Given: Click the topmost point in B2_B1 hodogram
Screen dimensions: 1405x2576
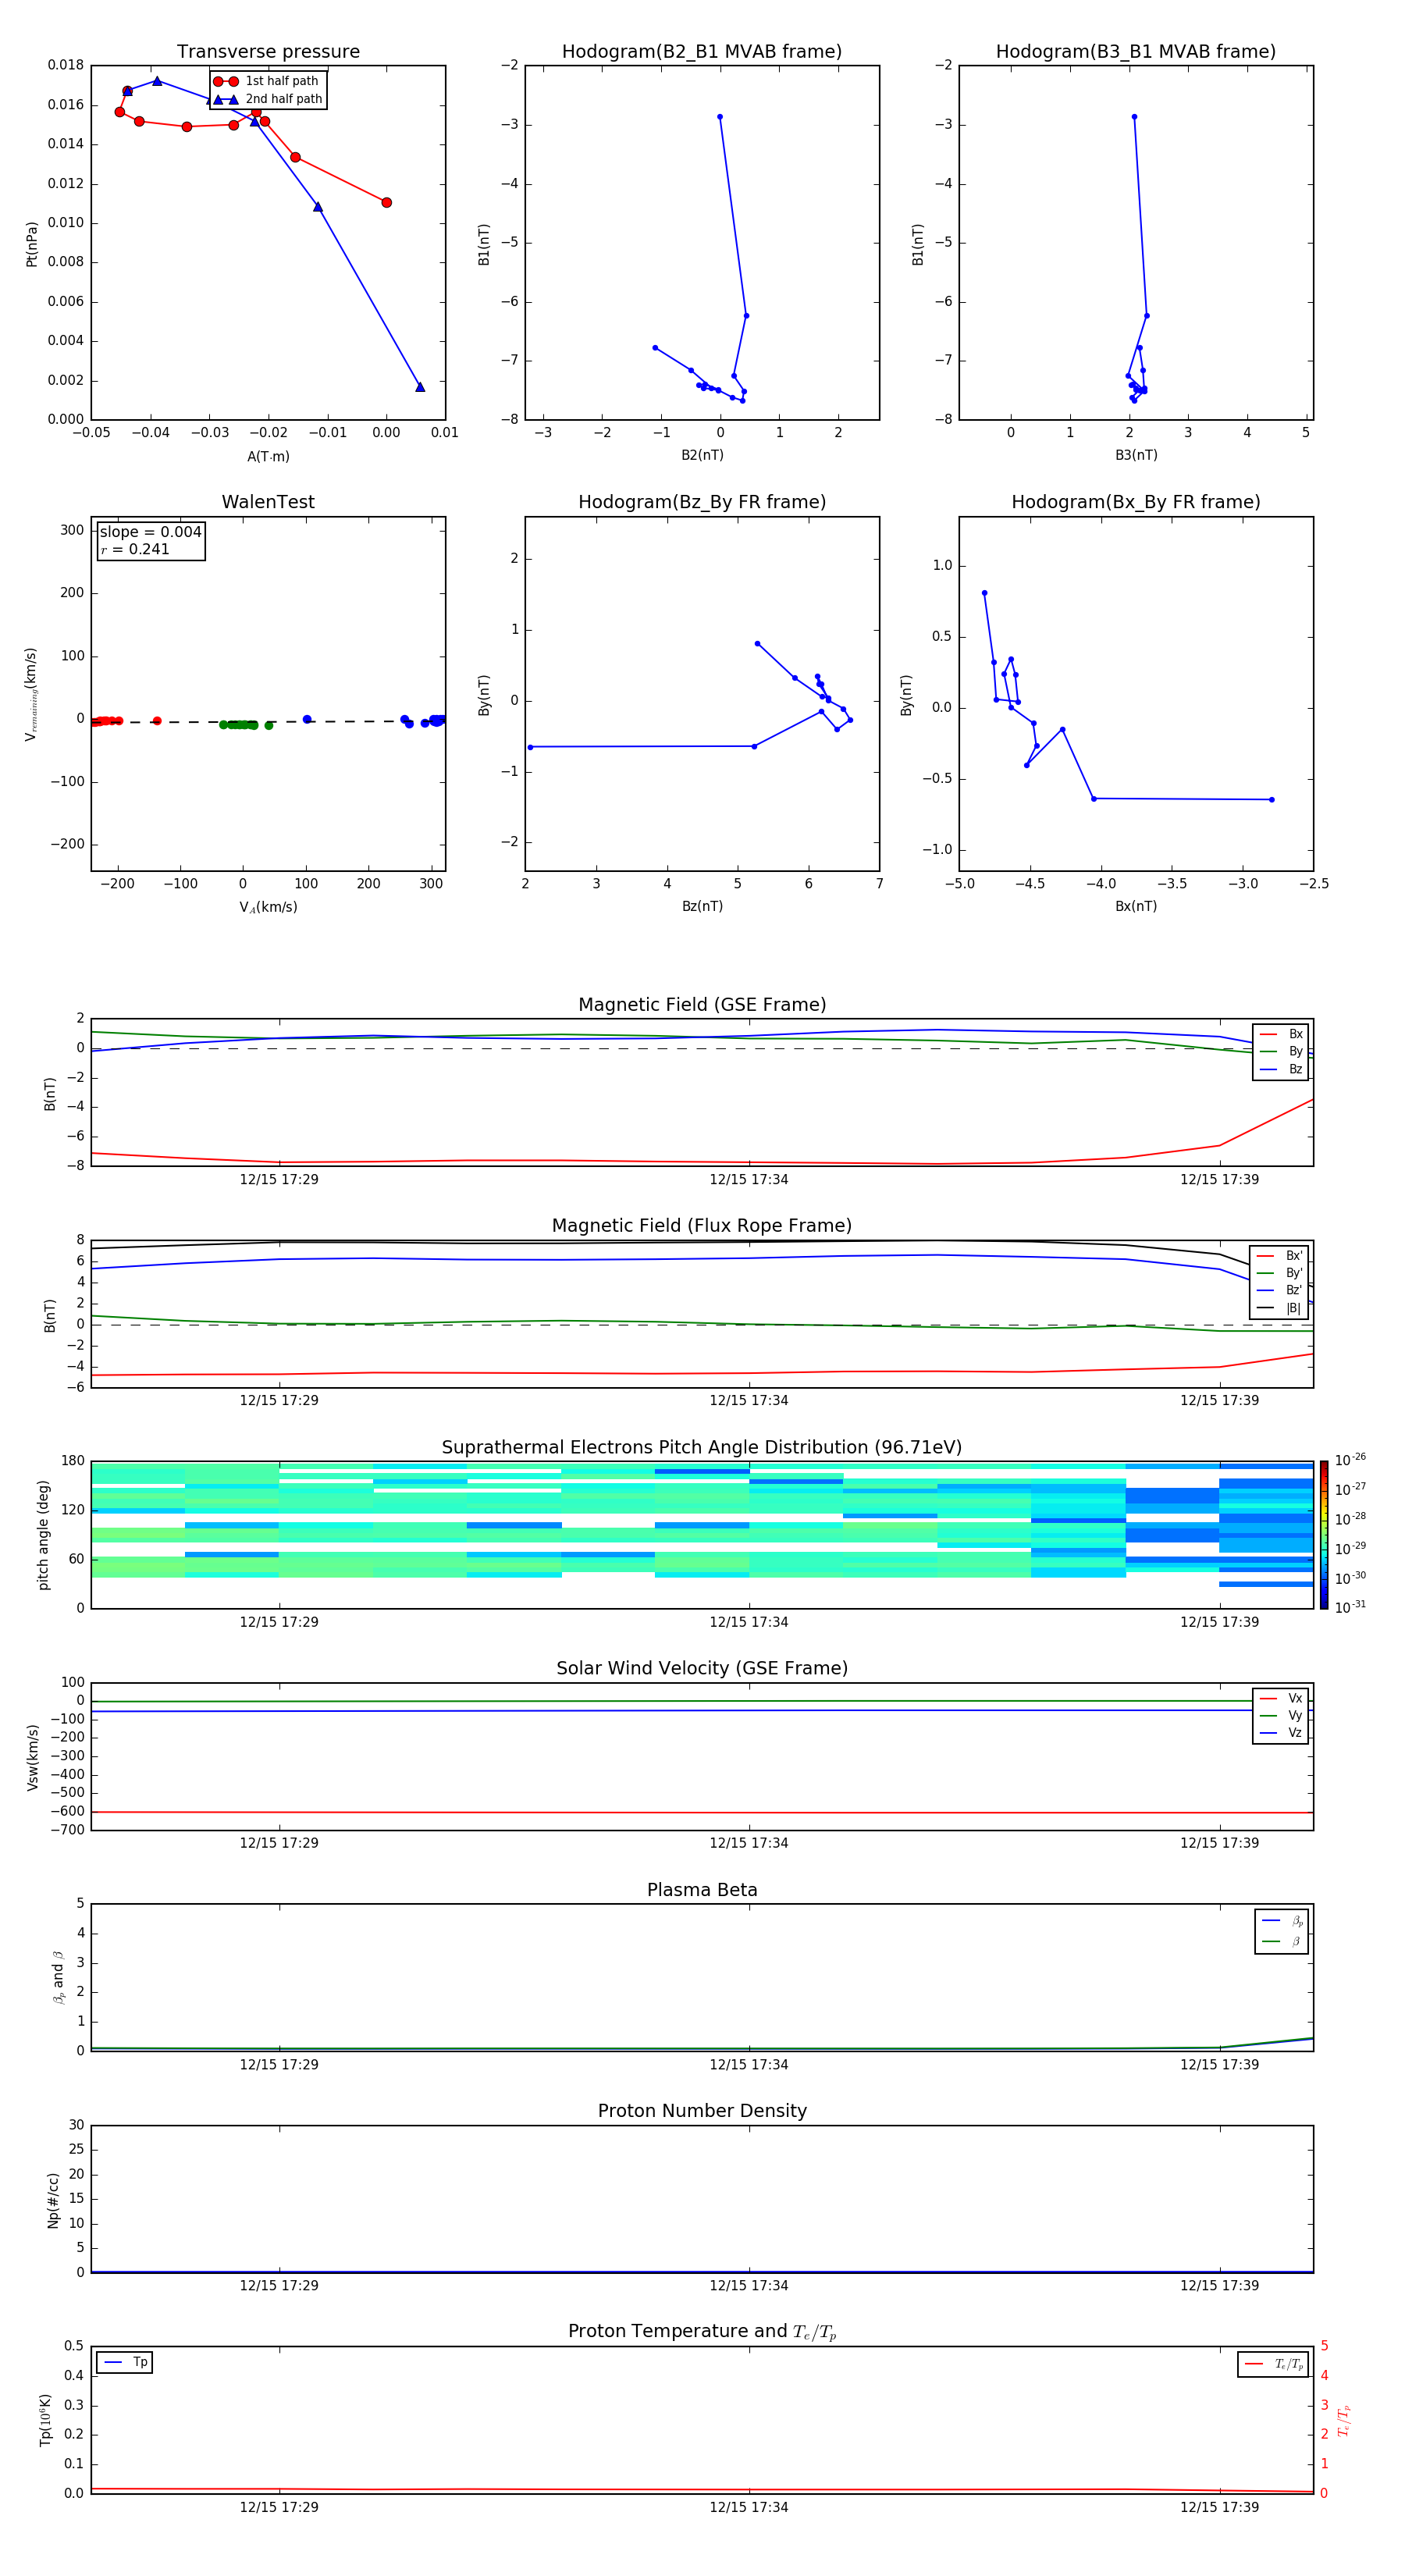Looking at the screenshot, I should (720, 117).
